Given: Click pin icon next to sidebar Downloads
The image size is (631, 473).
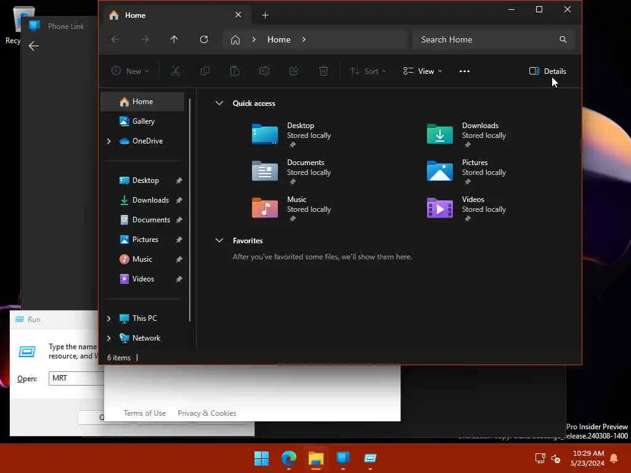Looking at the screenshot, I should 179,200.
